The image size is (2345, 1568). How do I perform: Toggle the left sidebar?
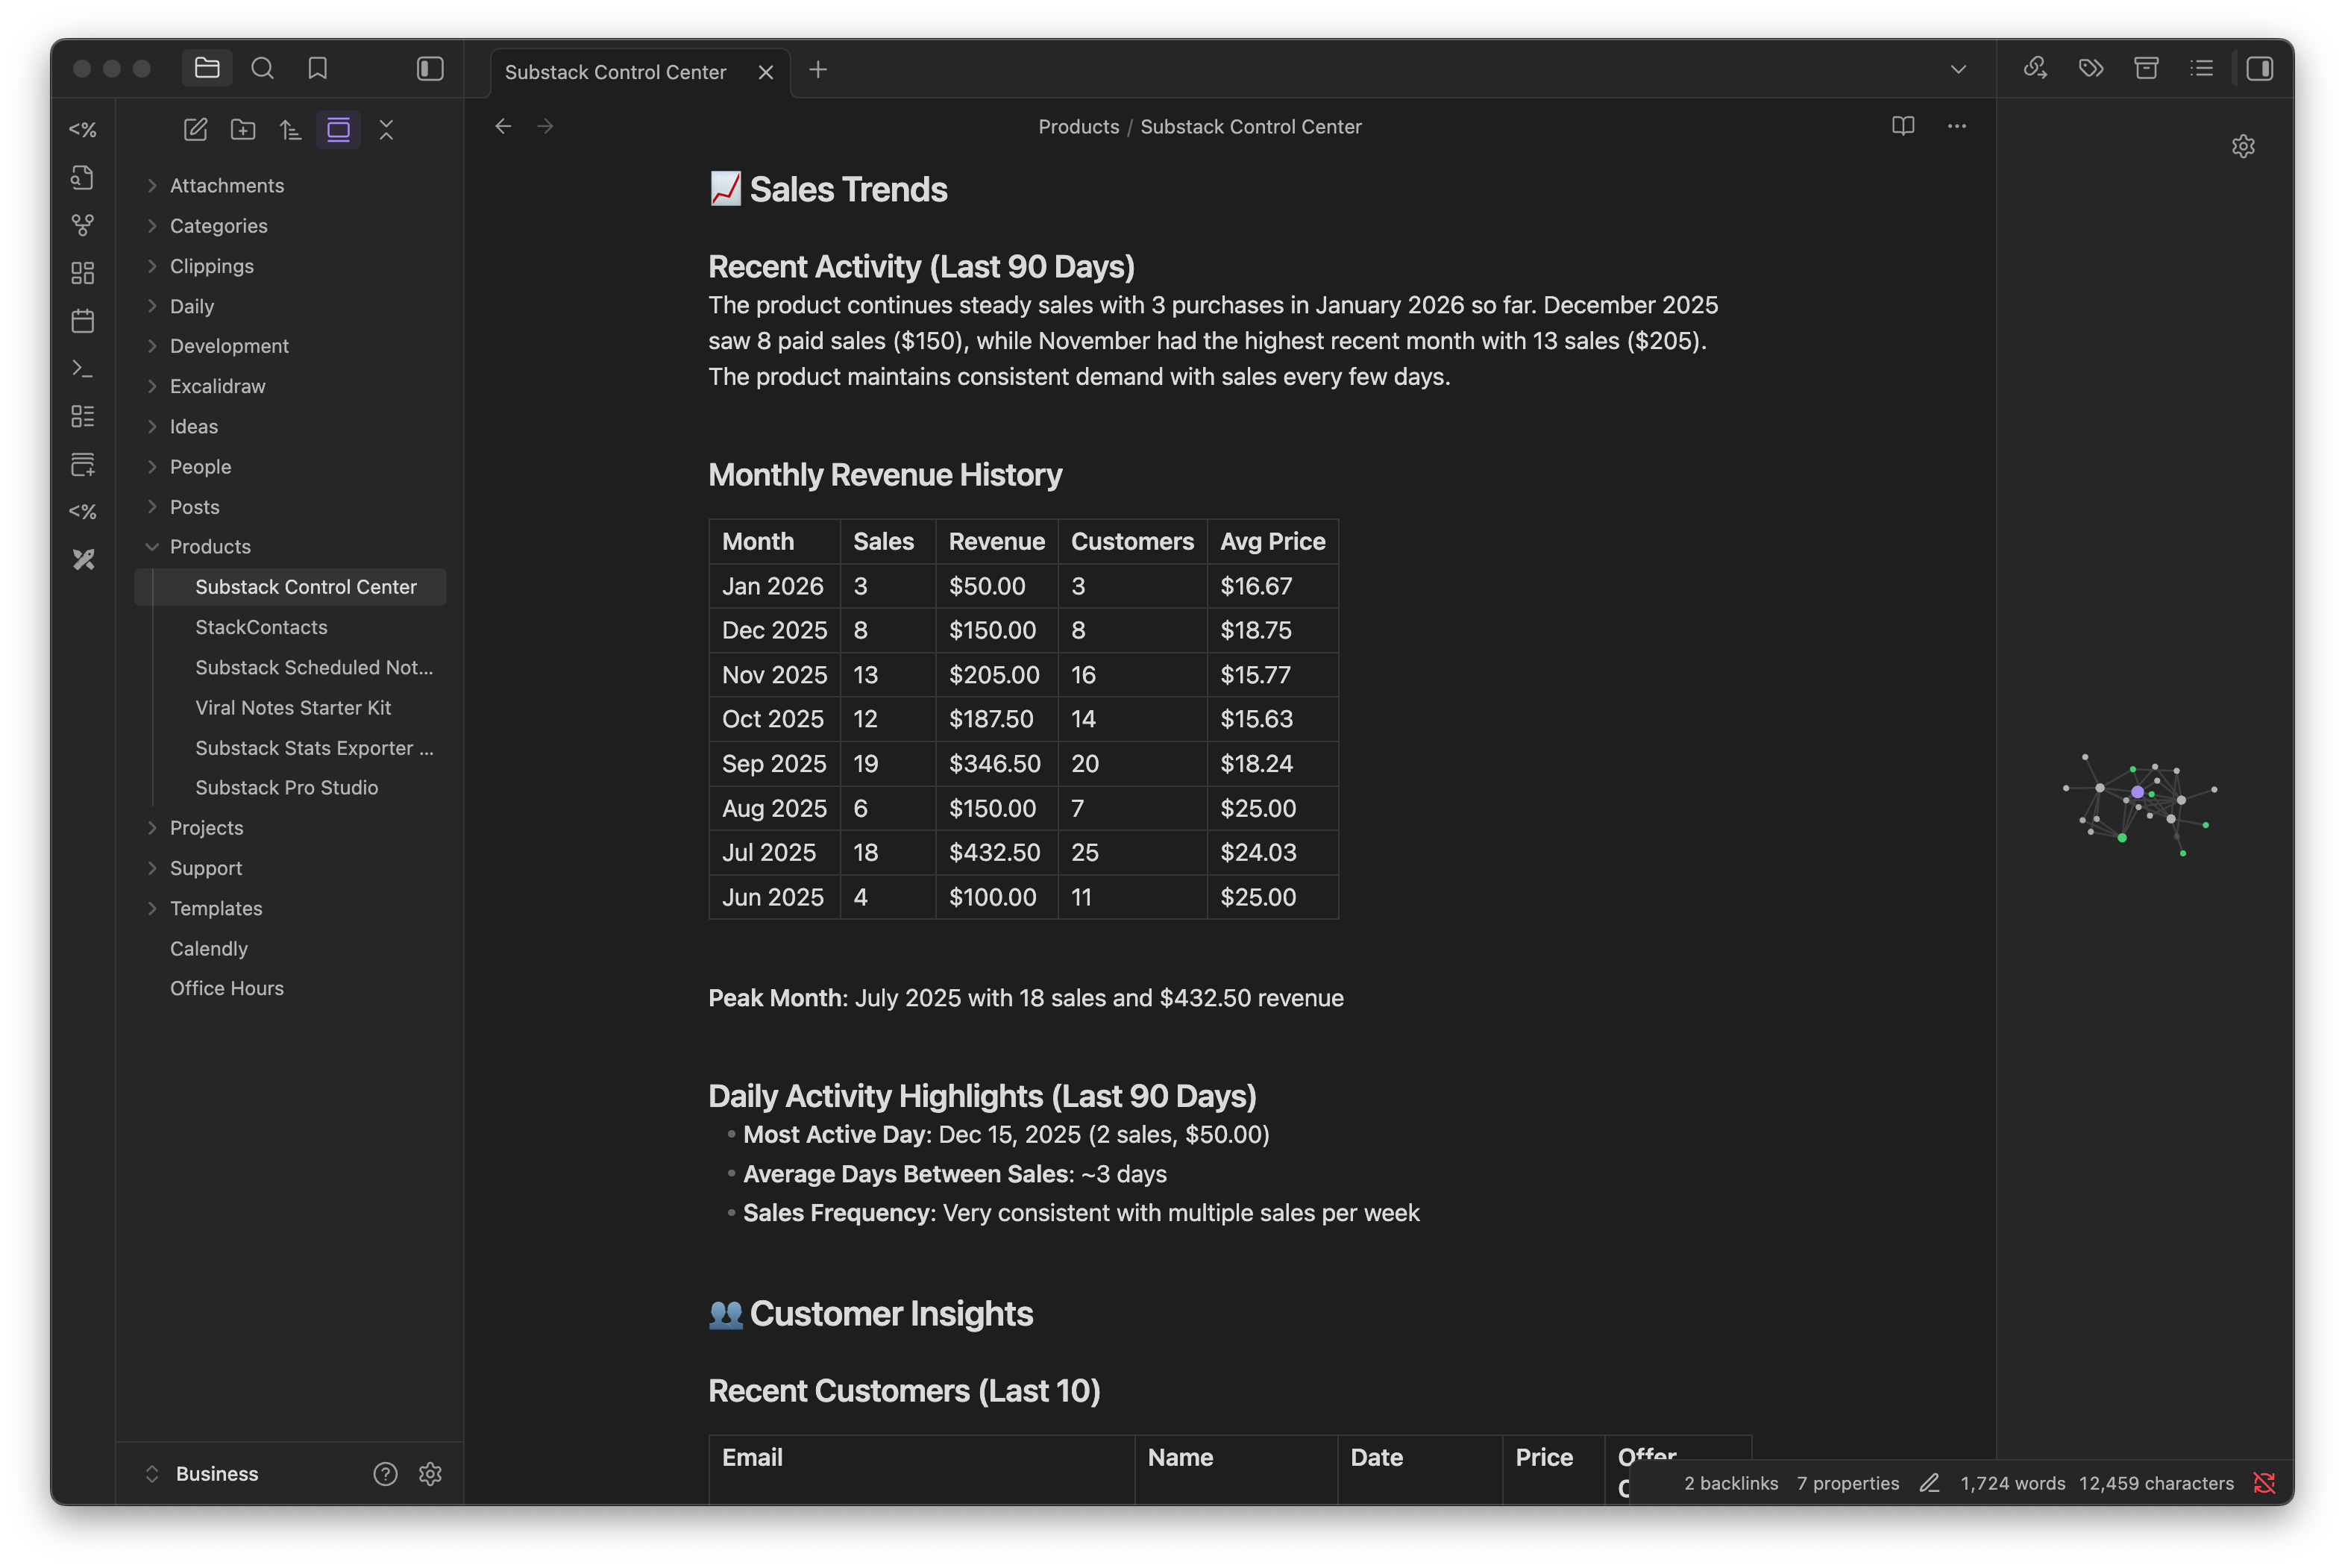tap(430, 68)
